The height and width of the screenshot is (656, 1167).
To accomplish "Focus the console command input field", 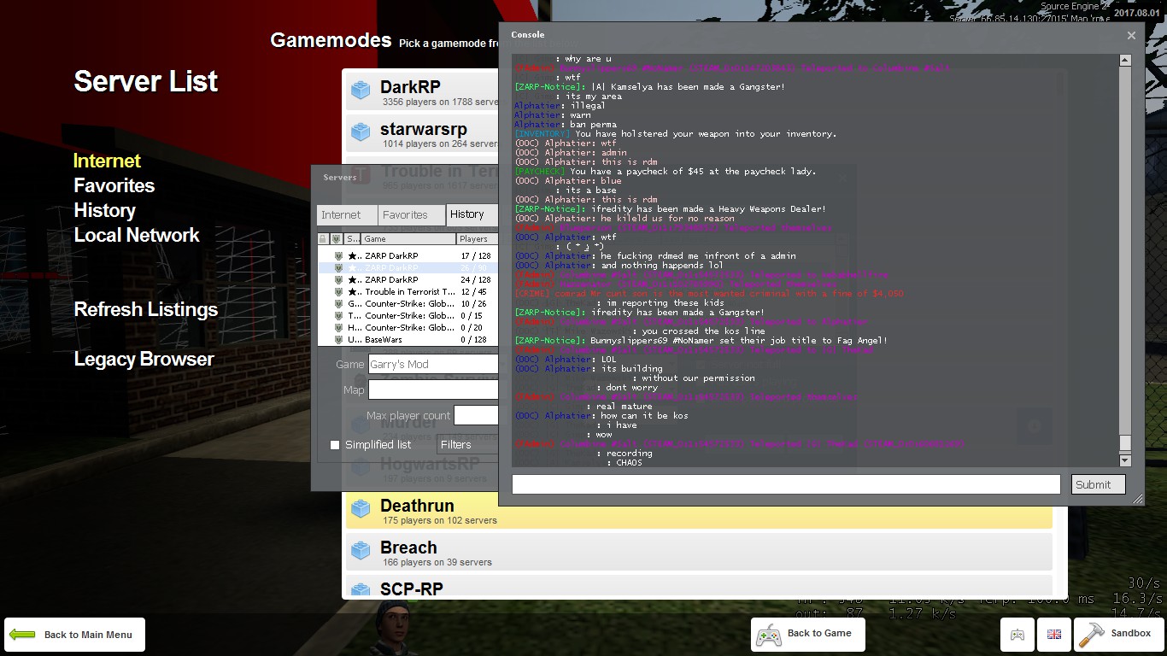I will click(786, 484).
